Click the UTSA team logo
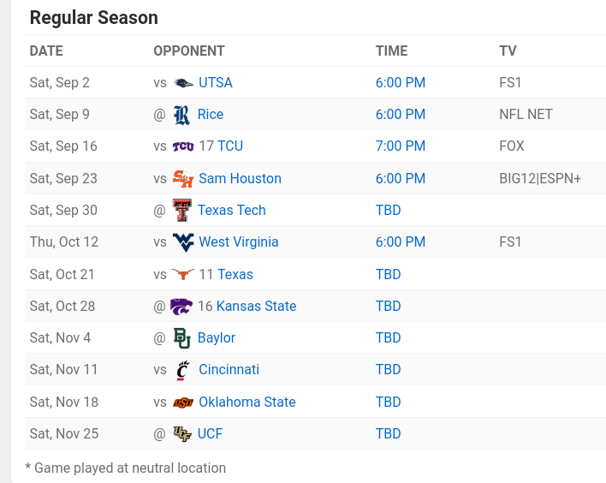Screen dimensions: 606x483 [x=183, y=83]
